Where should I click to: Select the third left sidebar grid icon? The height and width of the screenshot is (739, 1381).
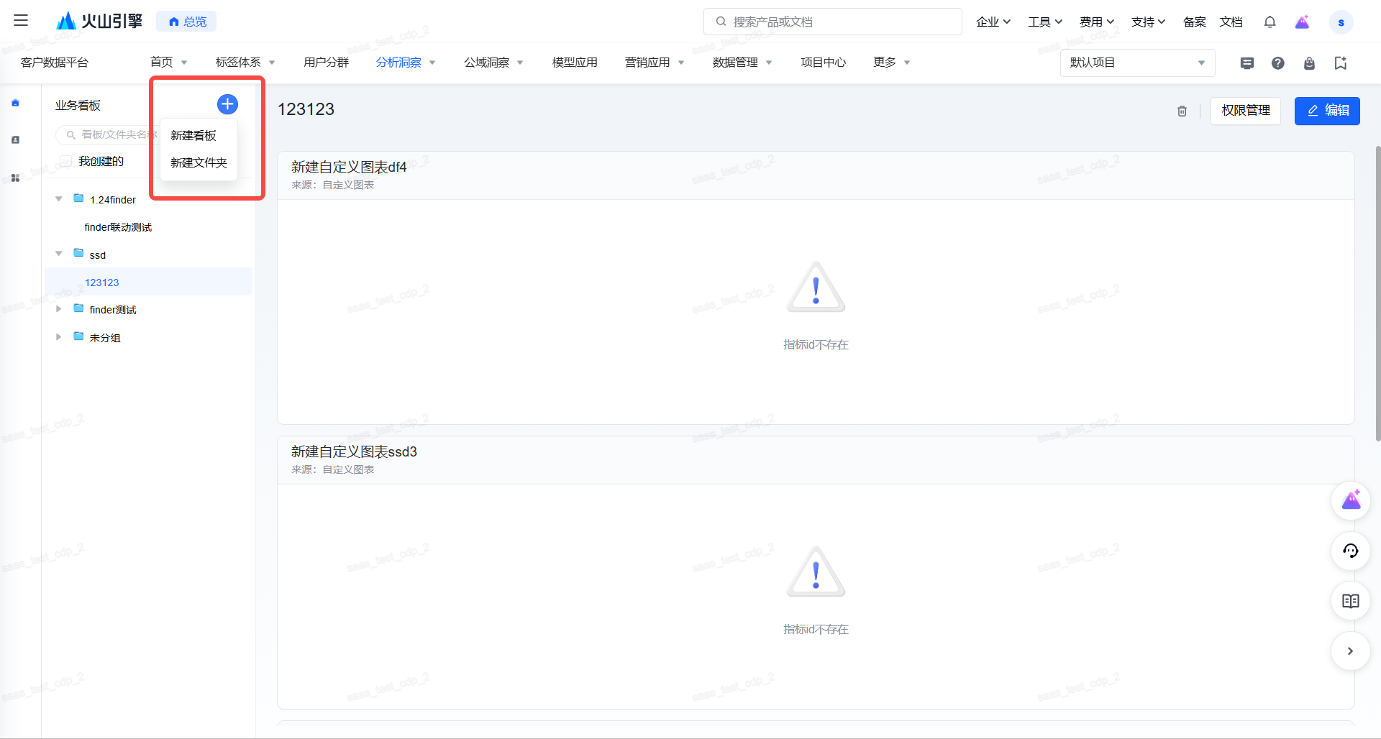pos(15,178)
